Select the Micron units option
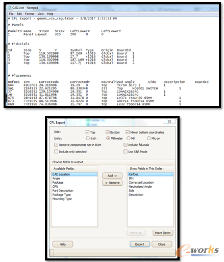This screenshot has height=262, width=224. [x=149, y=138]
